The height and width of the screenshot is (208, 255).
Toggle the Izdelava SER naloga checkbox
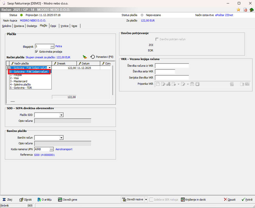(x=151, y=200)
